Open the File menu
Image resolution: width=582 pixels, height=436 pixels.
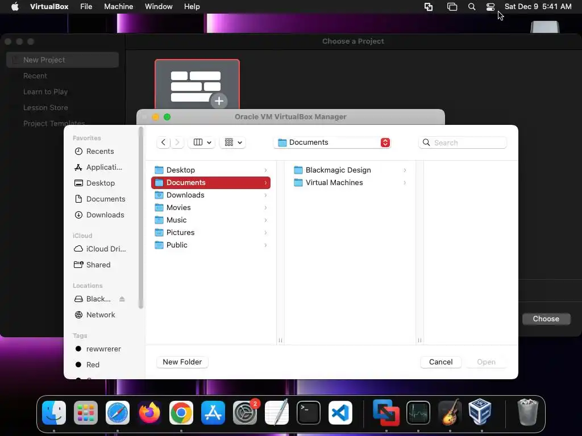point(86,7)
